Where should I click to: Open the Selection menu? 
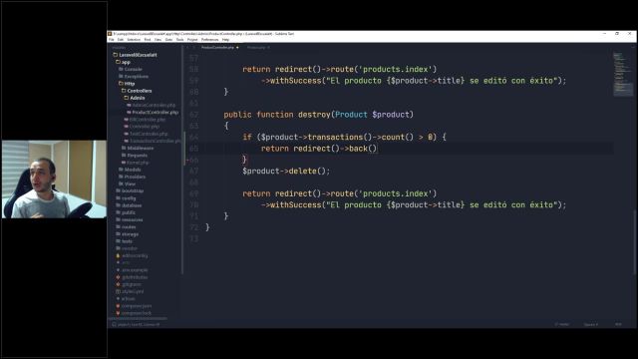134,40
